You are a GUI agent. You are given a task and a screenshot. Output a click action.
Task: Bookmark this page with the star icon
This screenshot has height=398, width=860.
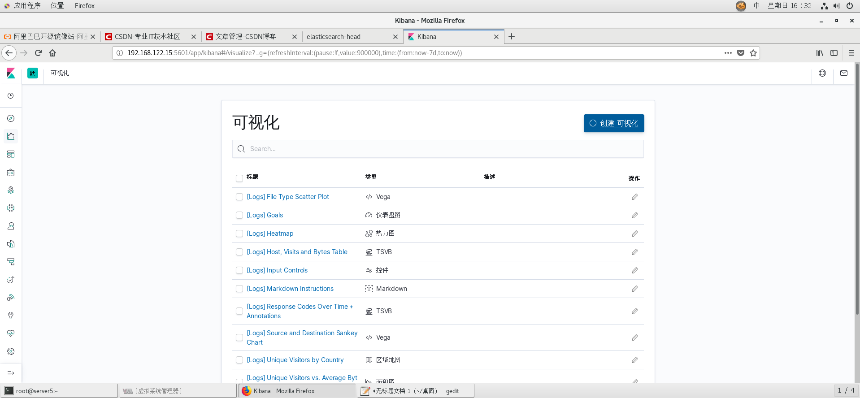click(x=753, y=53)
